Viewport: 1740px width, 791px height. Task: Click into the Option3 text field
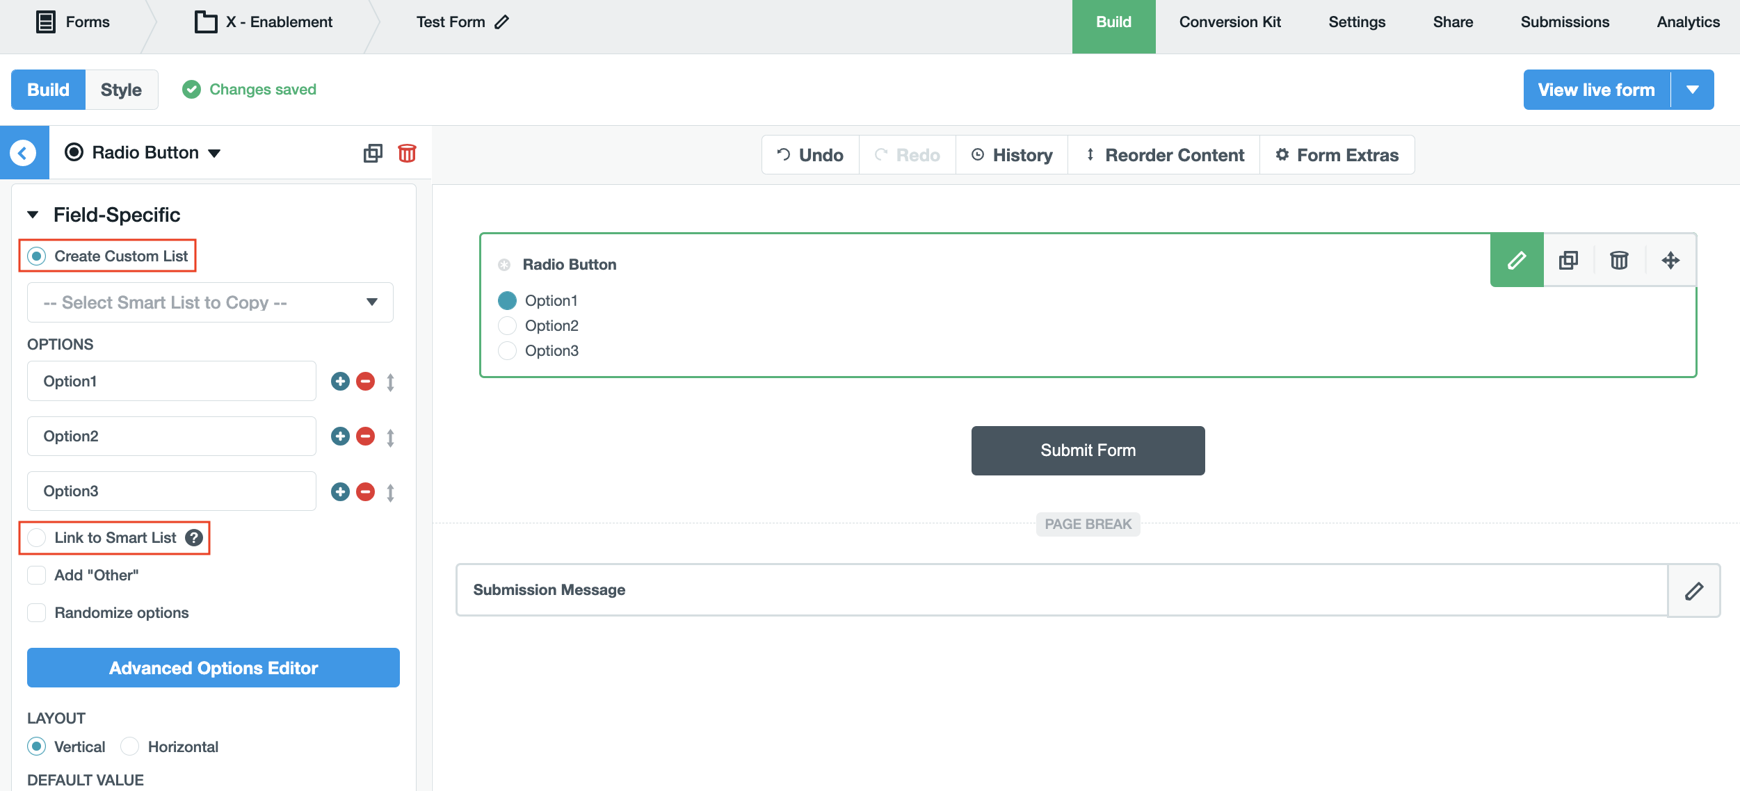171,491
